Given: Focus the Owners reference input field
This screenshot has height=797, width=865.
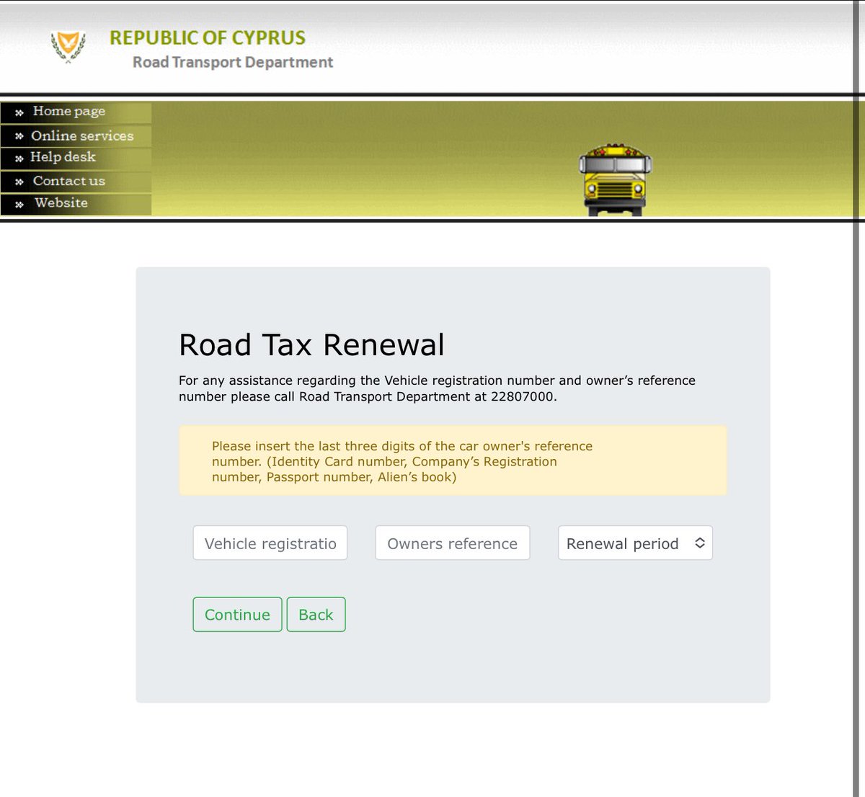Looking at the screenshot, I should coord(453,543).
